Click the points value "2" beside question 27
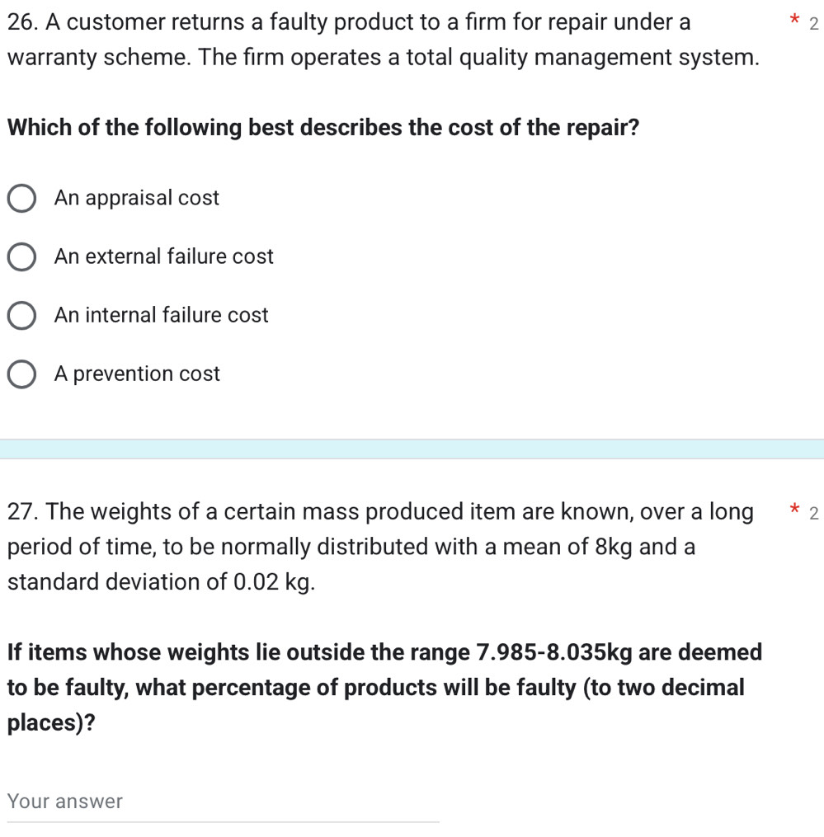The height and width of the screenshot is (837, 824). [x=813, y=513]
